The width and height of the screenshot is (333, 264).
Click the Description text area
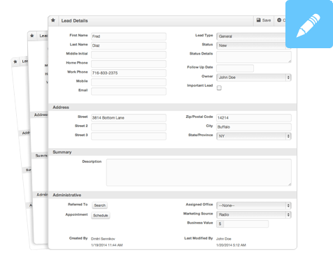pyautogui.click(x=199, y=173)
